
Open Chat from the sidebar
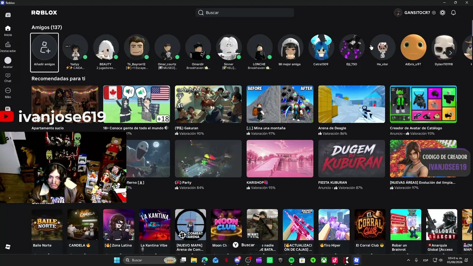click(x=8, y=78)
